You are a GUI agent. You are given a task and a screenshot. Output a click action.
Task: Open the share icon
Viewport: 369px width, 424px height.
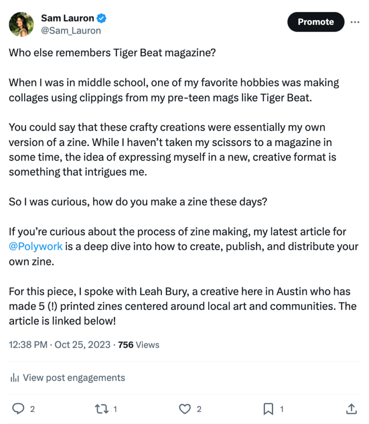pos(351,409)
